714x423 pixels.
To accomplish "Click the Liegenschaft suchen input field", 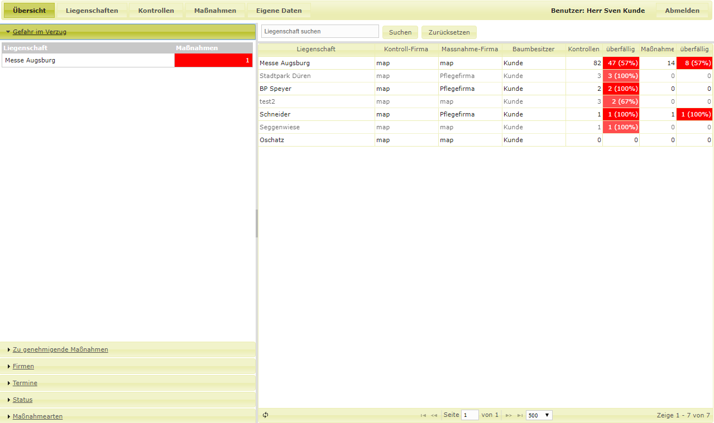I will tap(320, 32).
